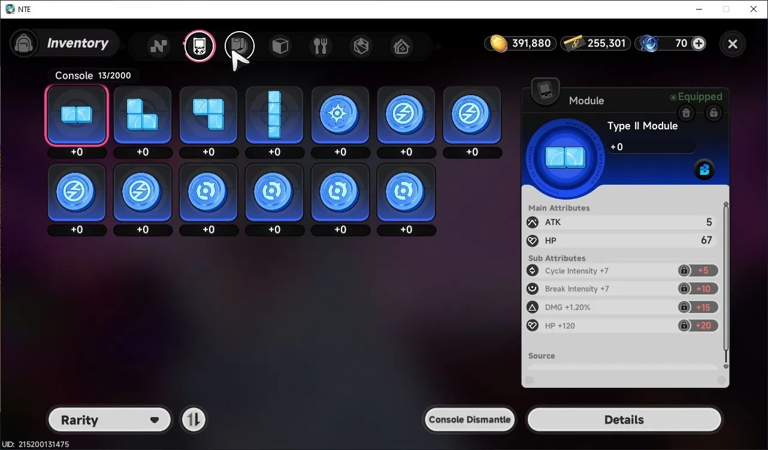This screenshot has height=450, width=768.
Task: Toggle lock on Cycle Intensity sub attribute
Action: click(684, 270)
